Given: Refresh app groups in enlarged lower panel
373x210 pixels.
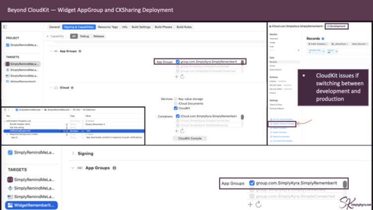Looking at the screenshot, I should coord(258,205).
